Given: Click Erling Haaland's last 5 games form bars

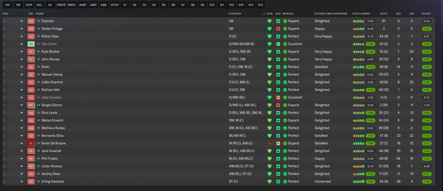Looking at the screenshot, I should pyautogui.click(x=359, y=181).
